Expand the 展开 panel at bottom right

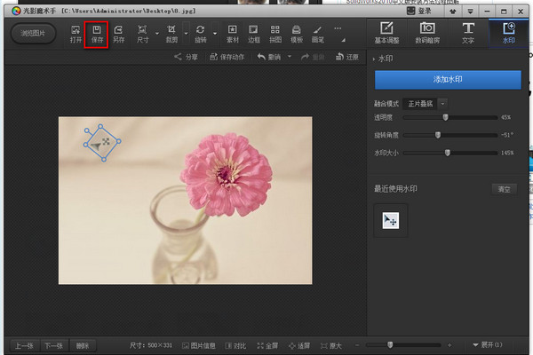489,344
